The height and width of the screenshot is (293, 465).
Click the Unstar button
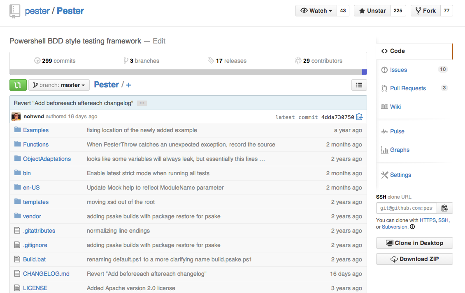pos(372,11)
